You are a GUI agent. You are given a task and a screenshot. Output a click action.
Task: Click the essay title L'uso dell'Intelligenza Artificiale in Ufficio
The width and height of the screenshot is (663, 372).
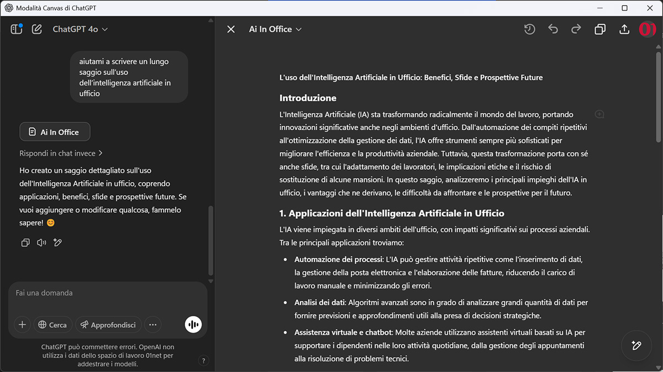411,77
